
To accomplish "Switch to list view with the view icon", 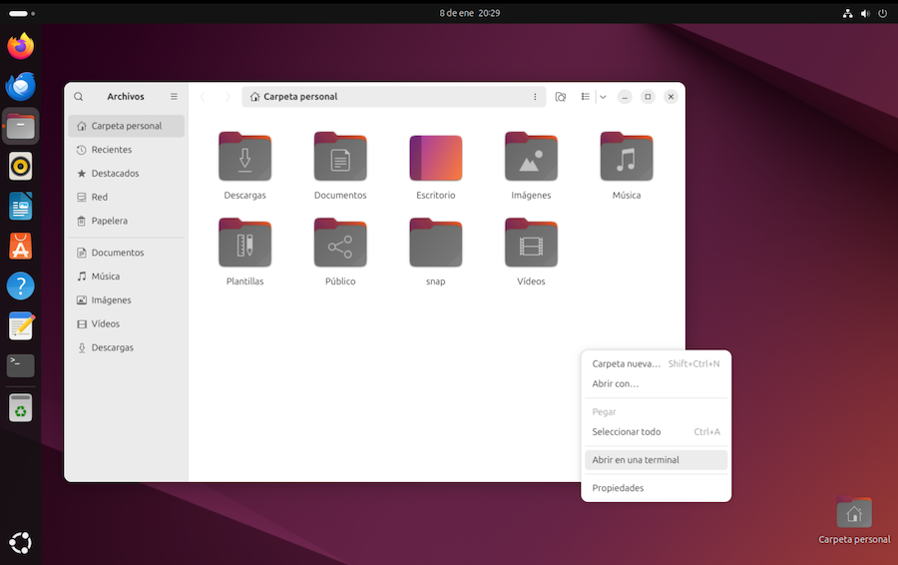I will [586, 97].
